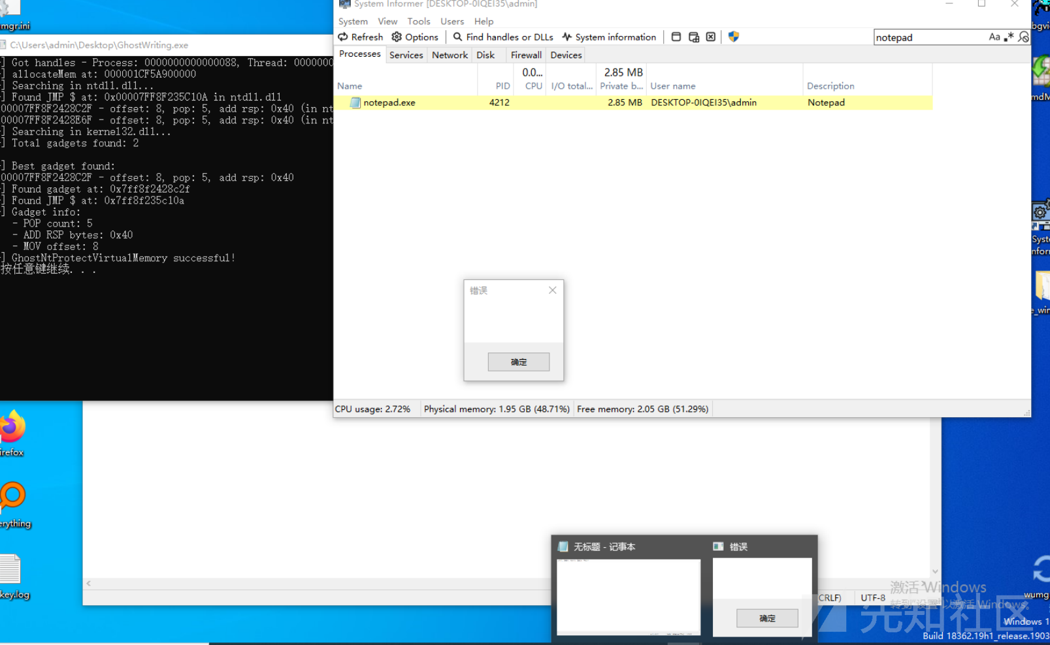Click the notepad search input field
This screenshot has width=1050, height=645.
tap(930, 37)
